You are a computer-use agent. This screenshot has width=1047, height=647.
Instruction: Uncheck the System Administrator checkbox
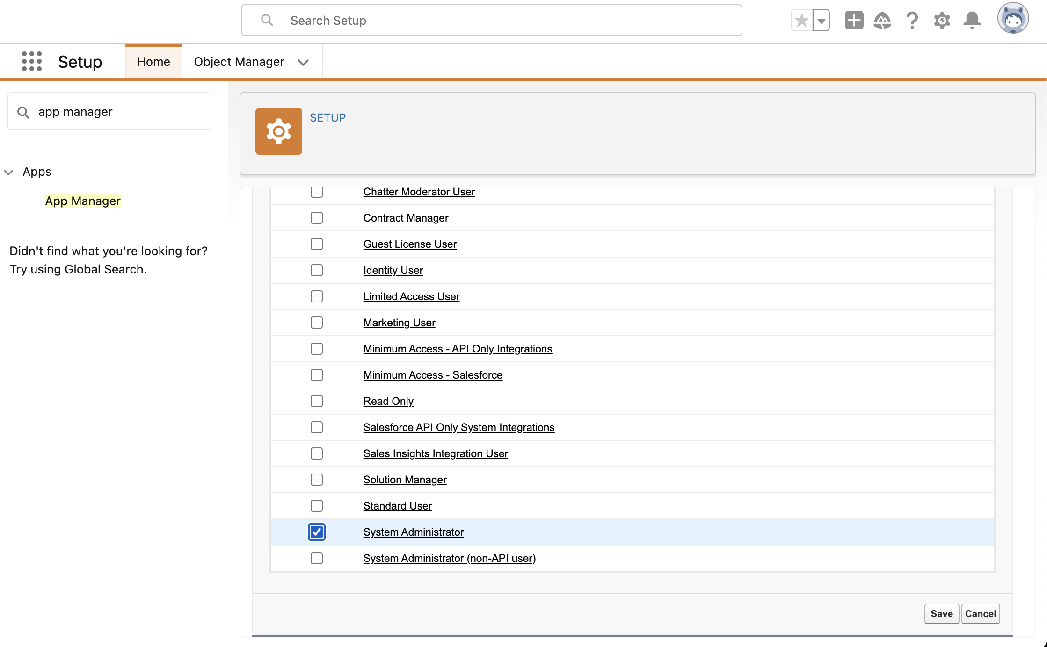point(317,532)
